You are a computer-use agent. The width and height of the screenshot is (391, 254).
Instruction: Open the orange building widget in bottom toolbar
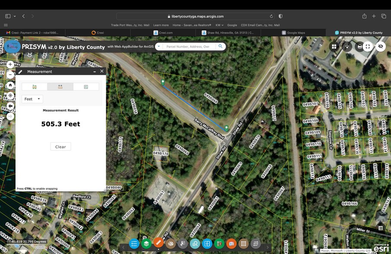tap(232, 244)
